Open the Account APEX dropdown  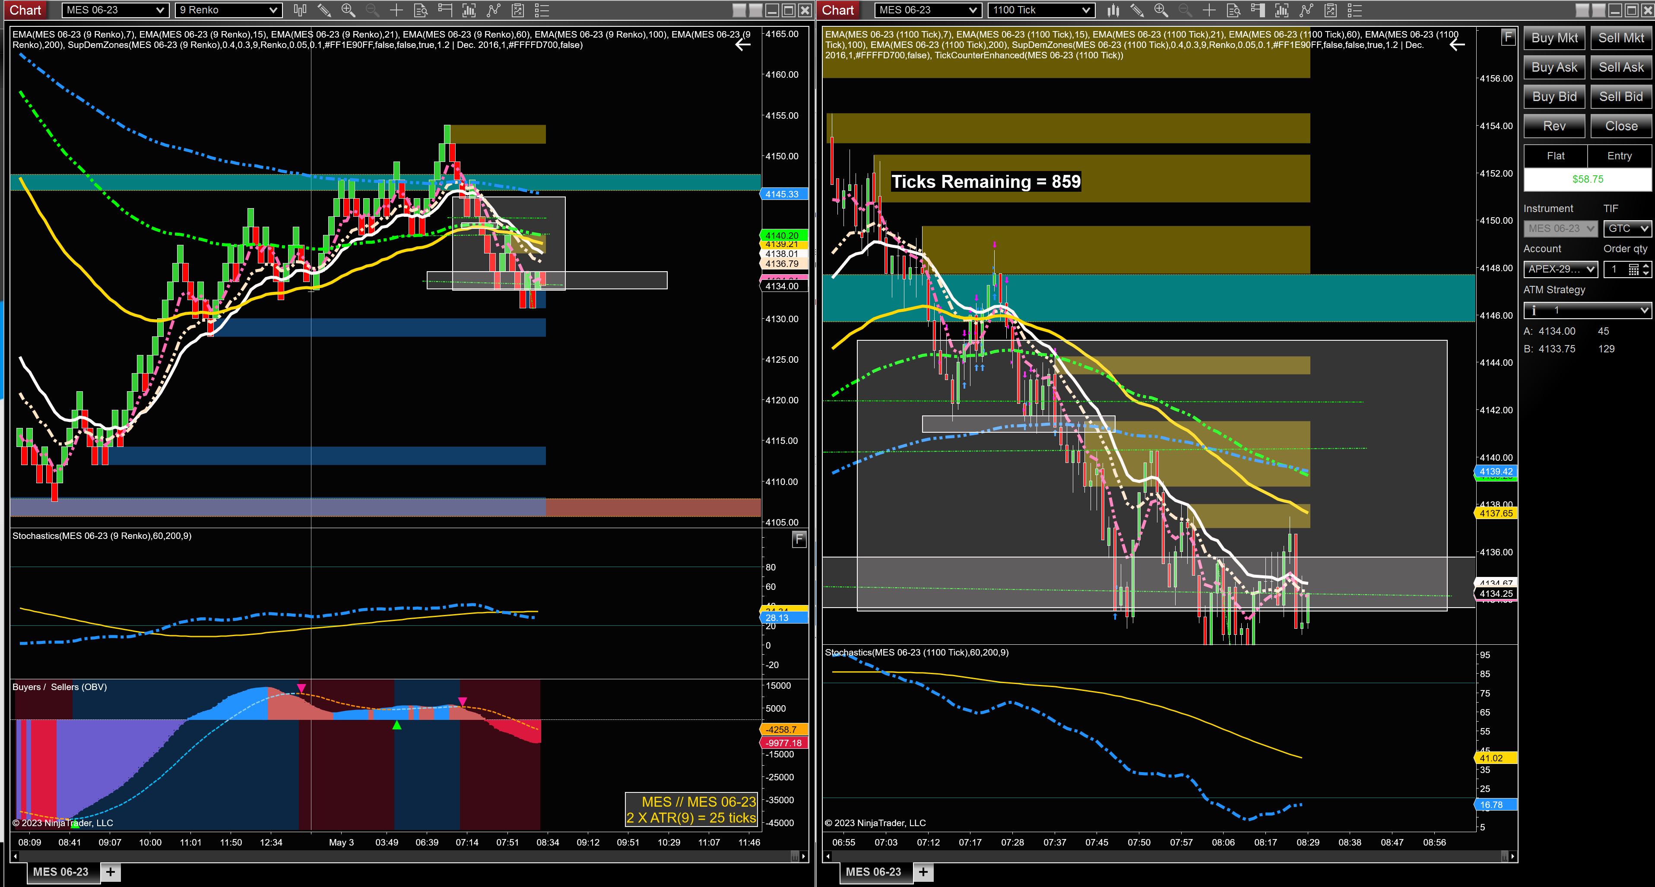[1560, 269]
